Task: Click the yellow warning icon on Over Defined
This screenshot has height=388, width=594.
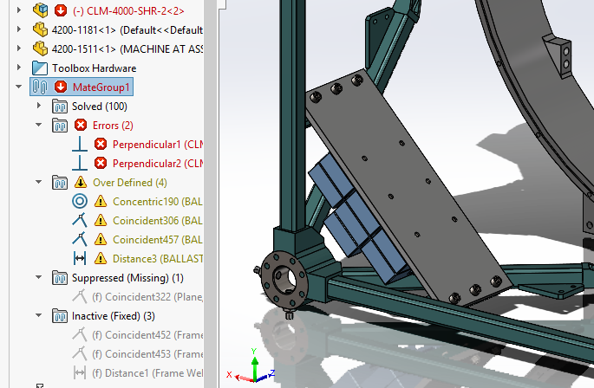Action: [81, 182]
